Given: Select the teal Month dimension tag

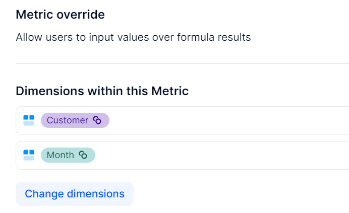Looking at the screenshot, I should click(68, 155).
